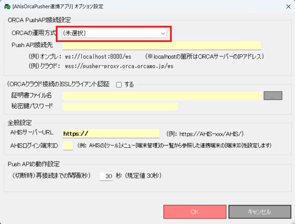Enable the SSLクライアント認証 する checkbox

click(x=119, y=85)
